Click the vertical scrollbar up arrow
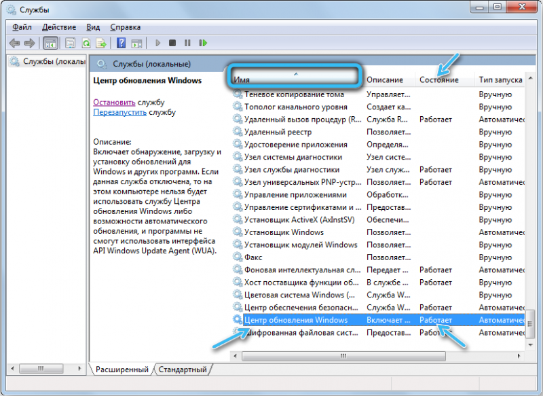Image resolution: width=543 pixels, height=396 pixels. (x=530, y=78)
